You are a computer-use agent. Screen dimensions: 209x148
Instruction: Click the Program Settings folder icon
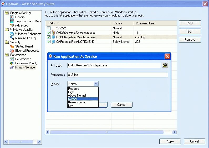[x=7, y=13]
